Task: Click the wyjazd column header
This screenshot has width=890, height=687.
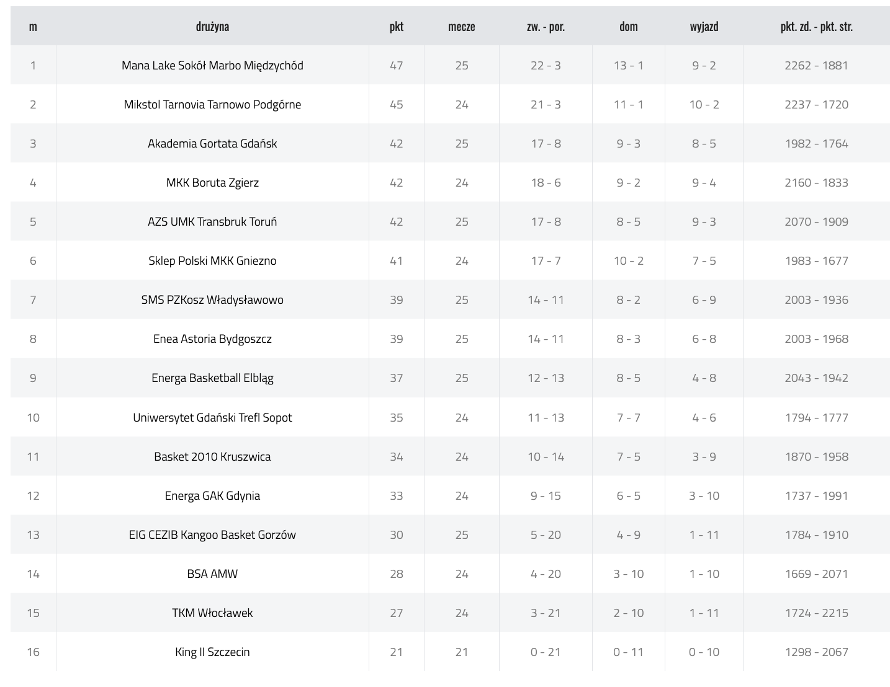Action: pyautogui.click(x=704, y=26)
